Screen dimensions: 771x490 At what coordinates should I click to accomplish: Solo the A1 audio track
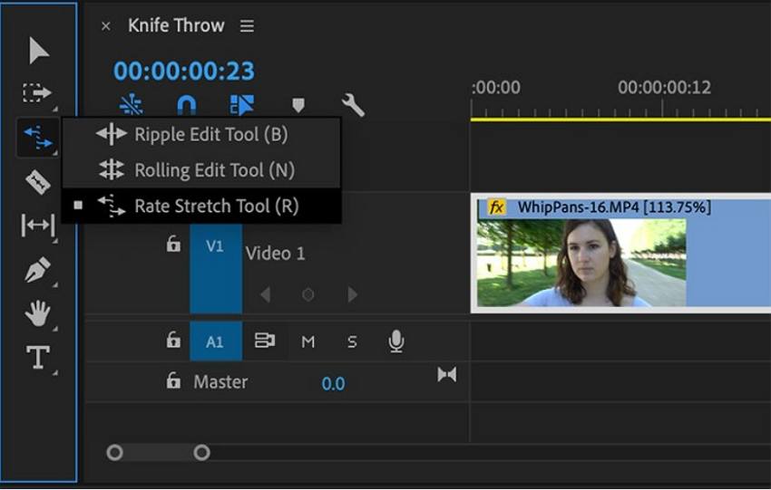coord(352,341)
